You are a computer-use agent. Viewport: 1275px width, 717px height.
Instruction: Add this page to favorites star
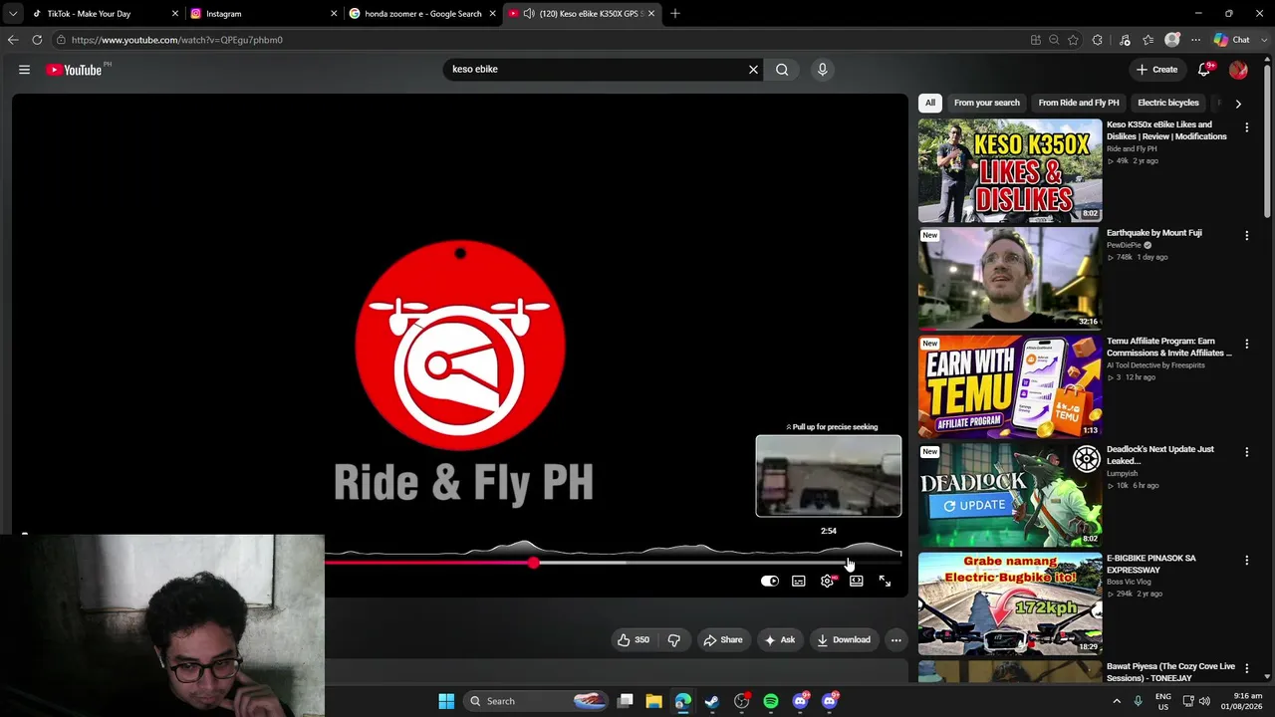click(1073, 40)
